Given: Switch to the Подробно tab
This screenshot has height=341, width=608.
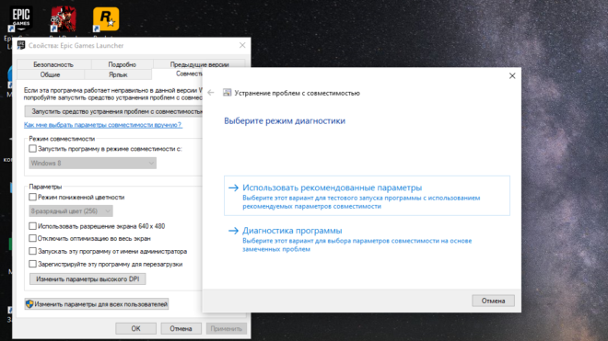Looking at the screenshot, I should [x=123, y=64].
